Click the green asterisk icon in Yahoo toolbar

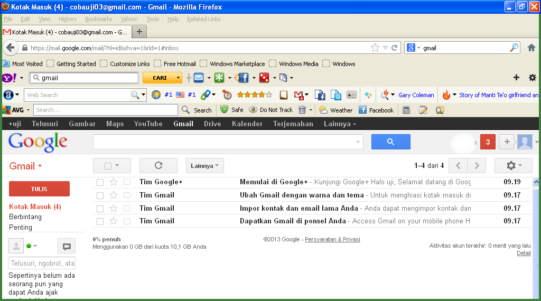point(219,78)
